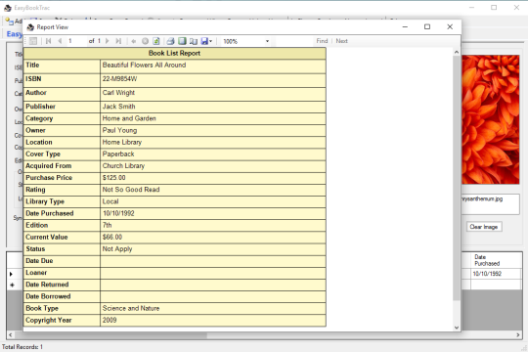Go to the next report page

[x=108, y=41]
